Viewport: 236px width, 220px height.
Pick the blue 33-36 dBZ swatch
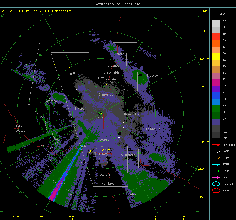click(216, 96)
